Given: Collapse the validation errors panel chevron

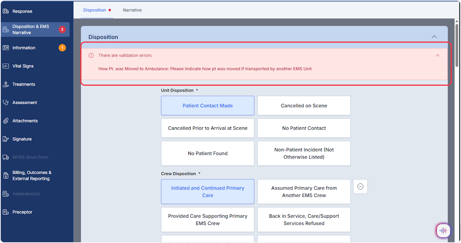Looking at the screenshot, I should click(x=437, y=55).
